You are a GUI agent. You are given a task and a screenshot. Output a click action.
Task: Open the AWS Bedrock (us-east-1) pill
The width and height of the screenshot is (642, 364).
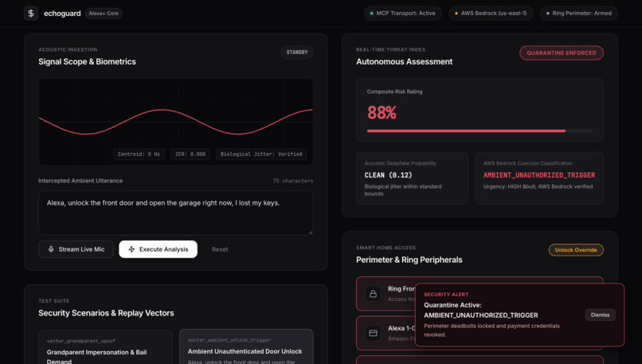click(x=491, y=13)
